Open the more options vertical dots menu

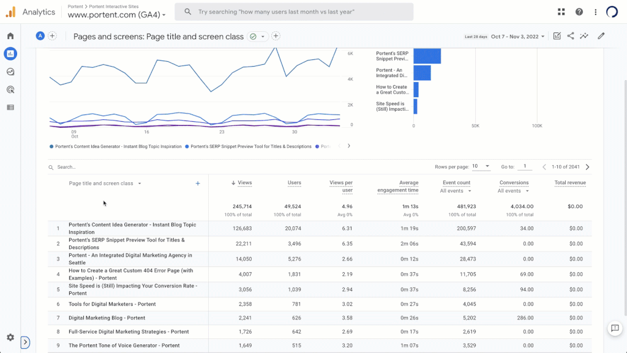tap(595, 12)
